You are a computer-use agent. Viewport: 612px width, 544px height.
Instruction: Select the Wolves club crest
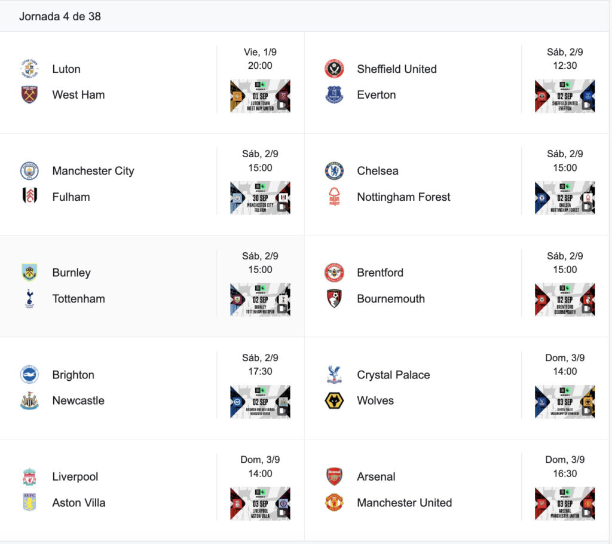pos(334,401)
